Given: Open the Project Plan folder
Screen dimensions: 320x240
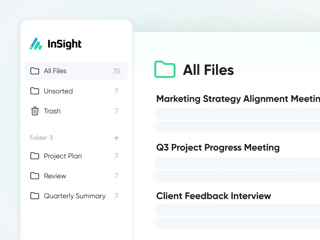Looking at the screenshot, I should pos(63,156).
